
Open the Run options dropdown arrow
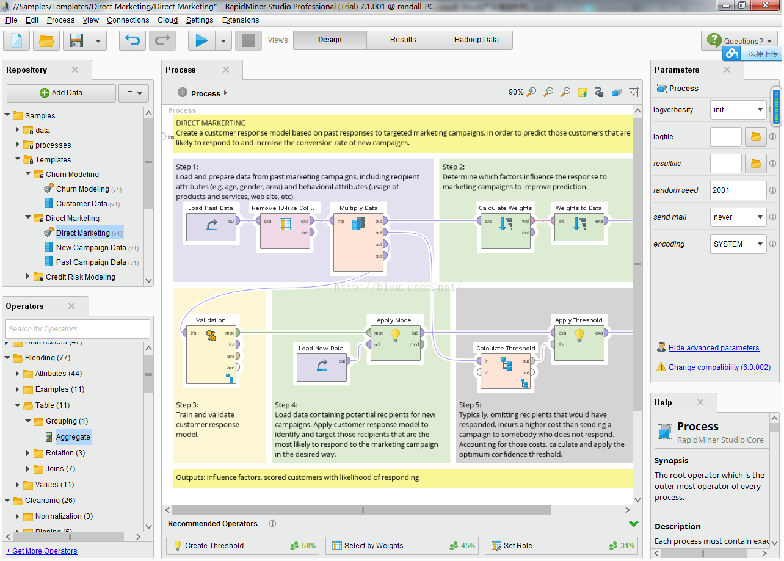point(223,41)
